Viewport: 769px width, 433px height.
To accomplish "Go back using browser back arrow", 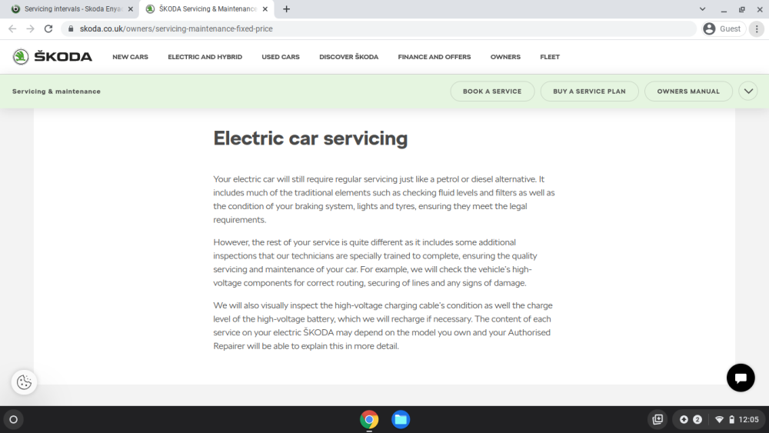I will click(x=12, y=29).
